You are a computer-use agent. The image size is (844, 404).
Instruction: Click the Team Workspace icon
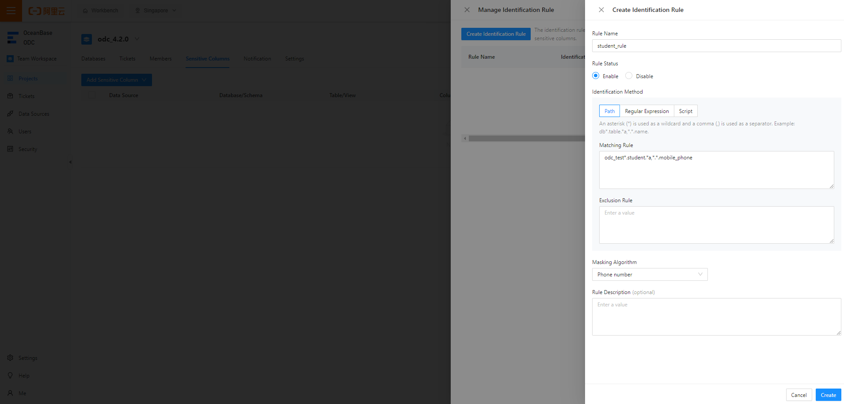(10, 59)
